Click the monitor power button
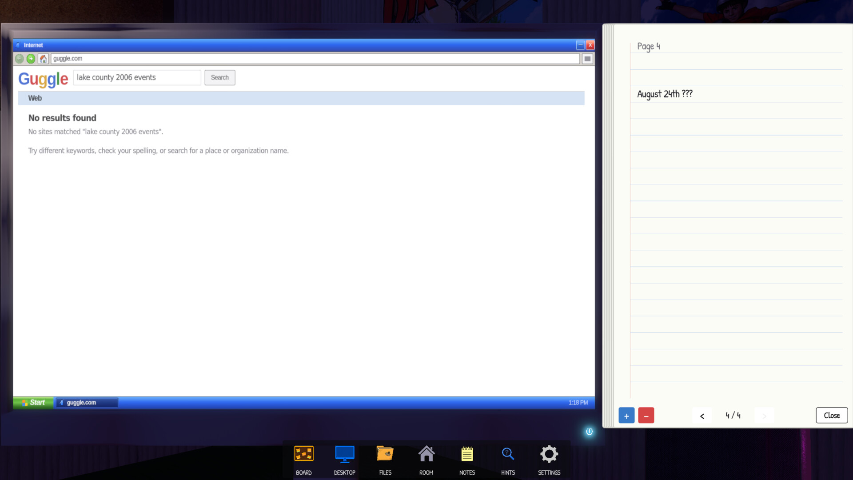Image resolution: width=853 pixels, height=480 pixels. coord(589,432)
